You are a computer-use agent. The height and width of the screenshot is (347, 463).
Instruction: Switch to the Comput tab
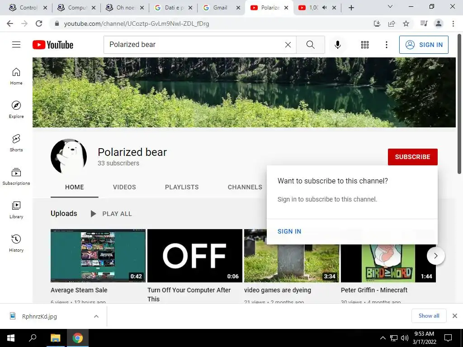tap(76, 8)
